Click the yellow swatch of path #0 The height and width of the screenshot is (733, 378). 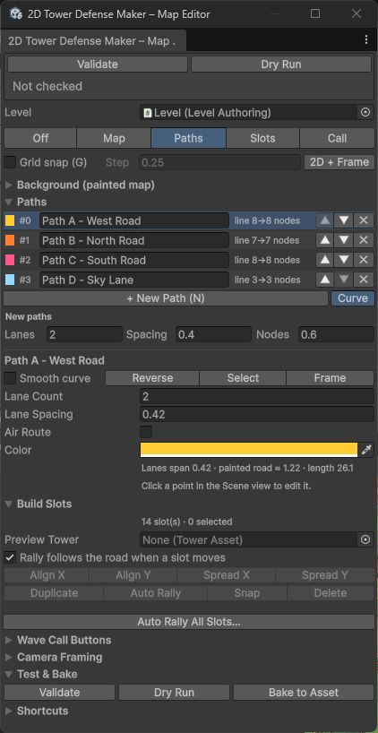tap(10, 220)
